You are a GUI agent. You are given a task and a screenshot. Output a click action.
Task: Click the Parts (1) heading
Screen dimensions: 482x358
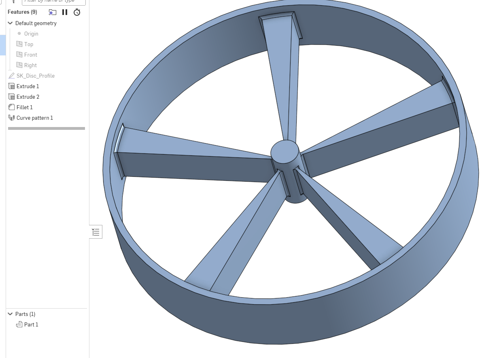coord(25,314)
